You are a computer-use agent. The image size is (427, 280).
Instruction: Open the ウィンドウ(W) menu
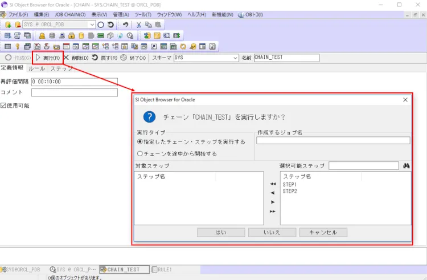169,14
